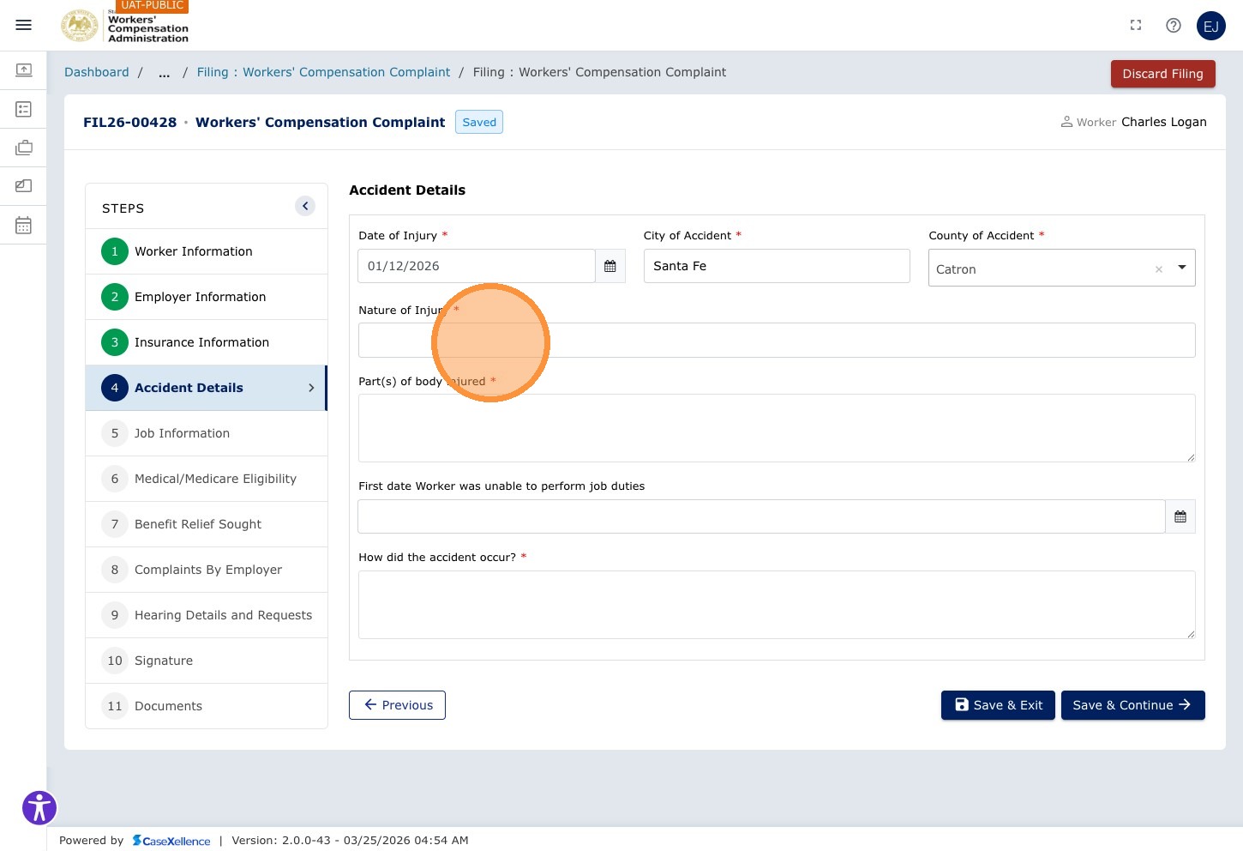Focus the Nature of Injury field
This screenshot has width=1243, height=851.
[777, 341]
